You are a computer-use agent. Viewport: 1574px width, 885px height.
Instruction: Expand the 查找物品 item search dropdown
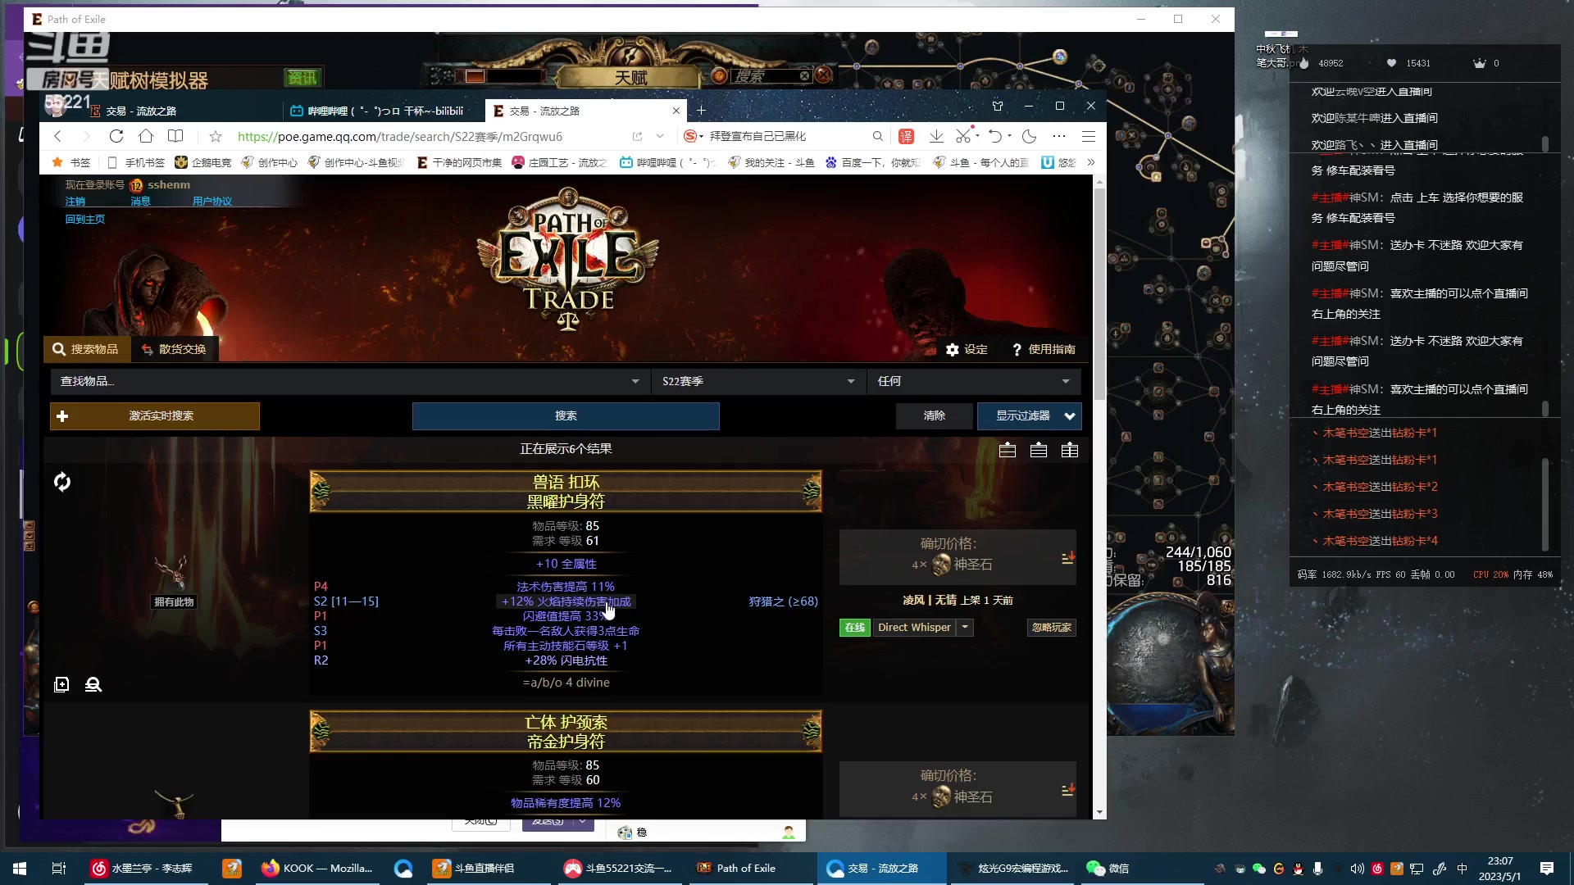(635, 381)
